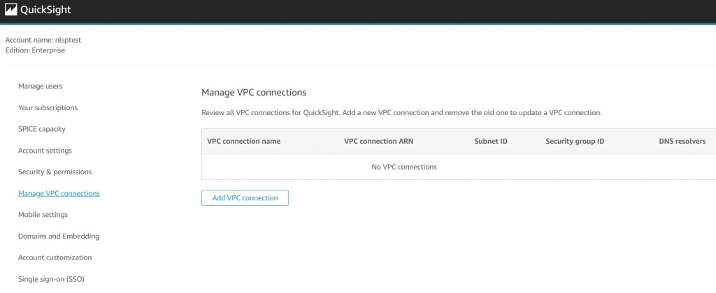Select Manage VPC connections link
The image size is (716, 293).
pyautogui.click(x=59, y=193)
